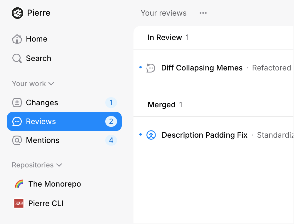Click the Pierre logo icon
Image resolution: width=294 pixels, height=224 pixels.
(18, 13)
